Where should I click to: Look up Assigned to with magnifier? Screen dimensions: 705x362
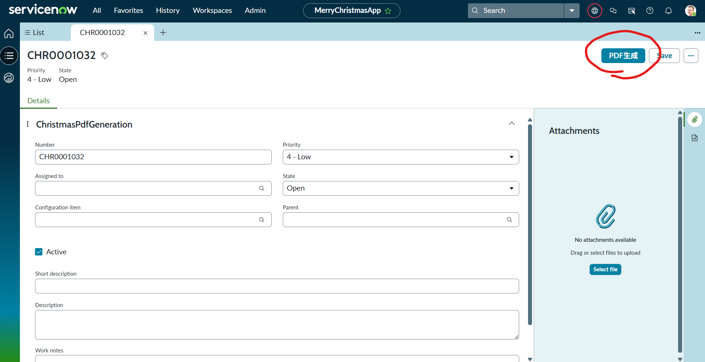coord(262,188)
